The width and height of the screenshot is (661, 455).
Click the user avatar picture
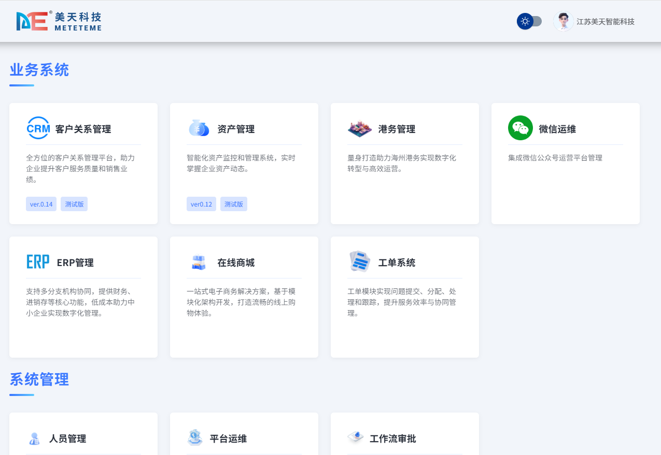point(563,21)
